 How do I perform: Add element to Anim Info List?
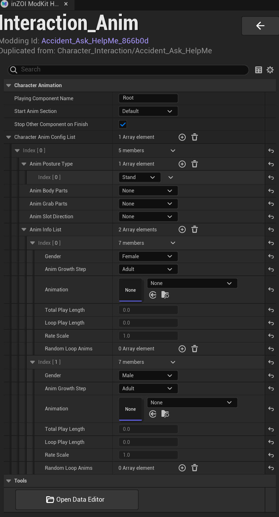coord(182,229)
